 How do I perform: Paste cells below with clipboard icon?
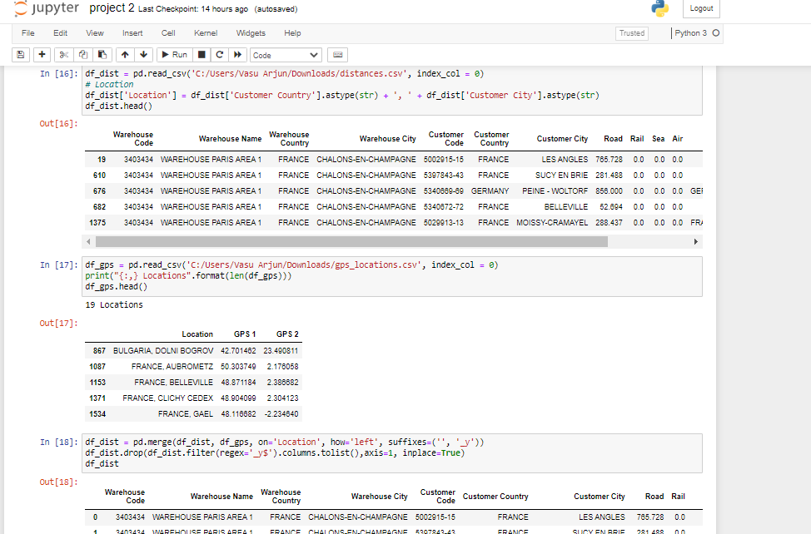tap(102, 55)
